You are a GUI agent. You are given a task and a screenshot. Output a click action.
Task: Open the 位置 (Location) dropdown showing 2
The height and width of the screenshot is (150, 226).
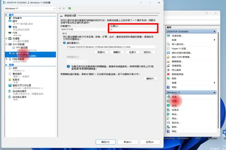point(134,29)
